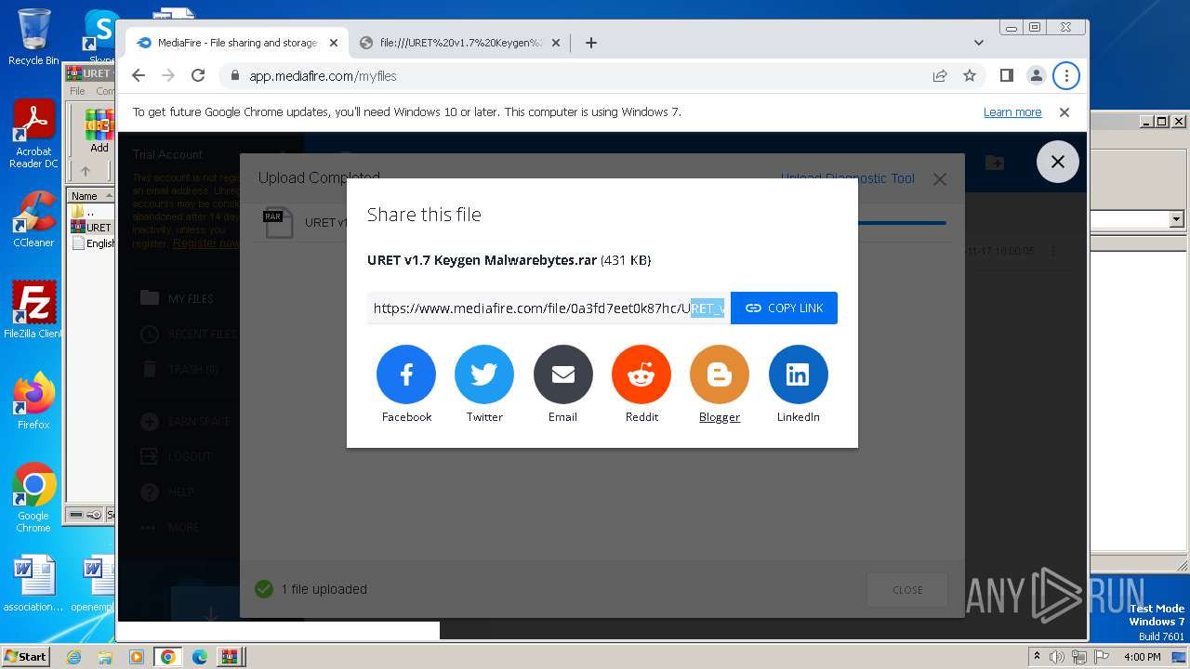Click the COPY LINK button
1190x669 pixels.
[784, 308]
